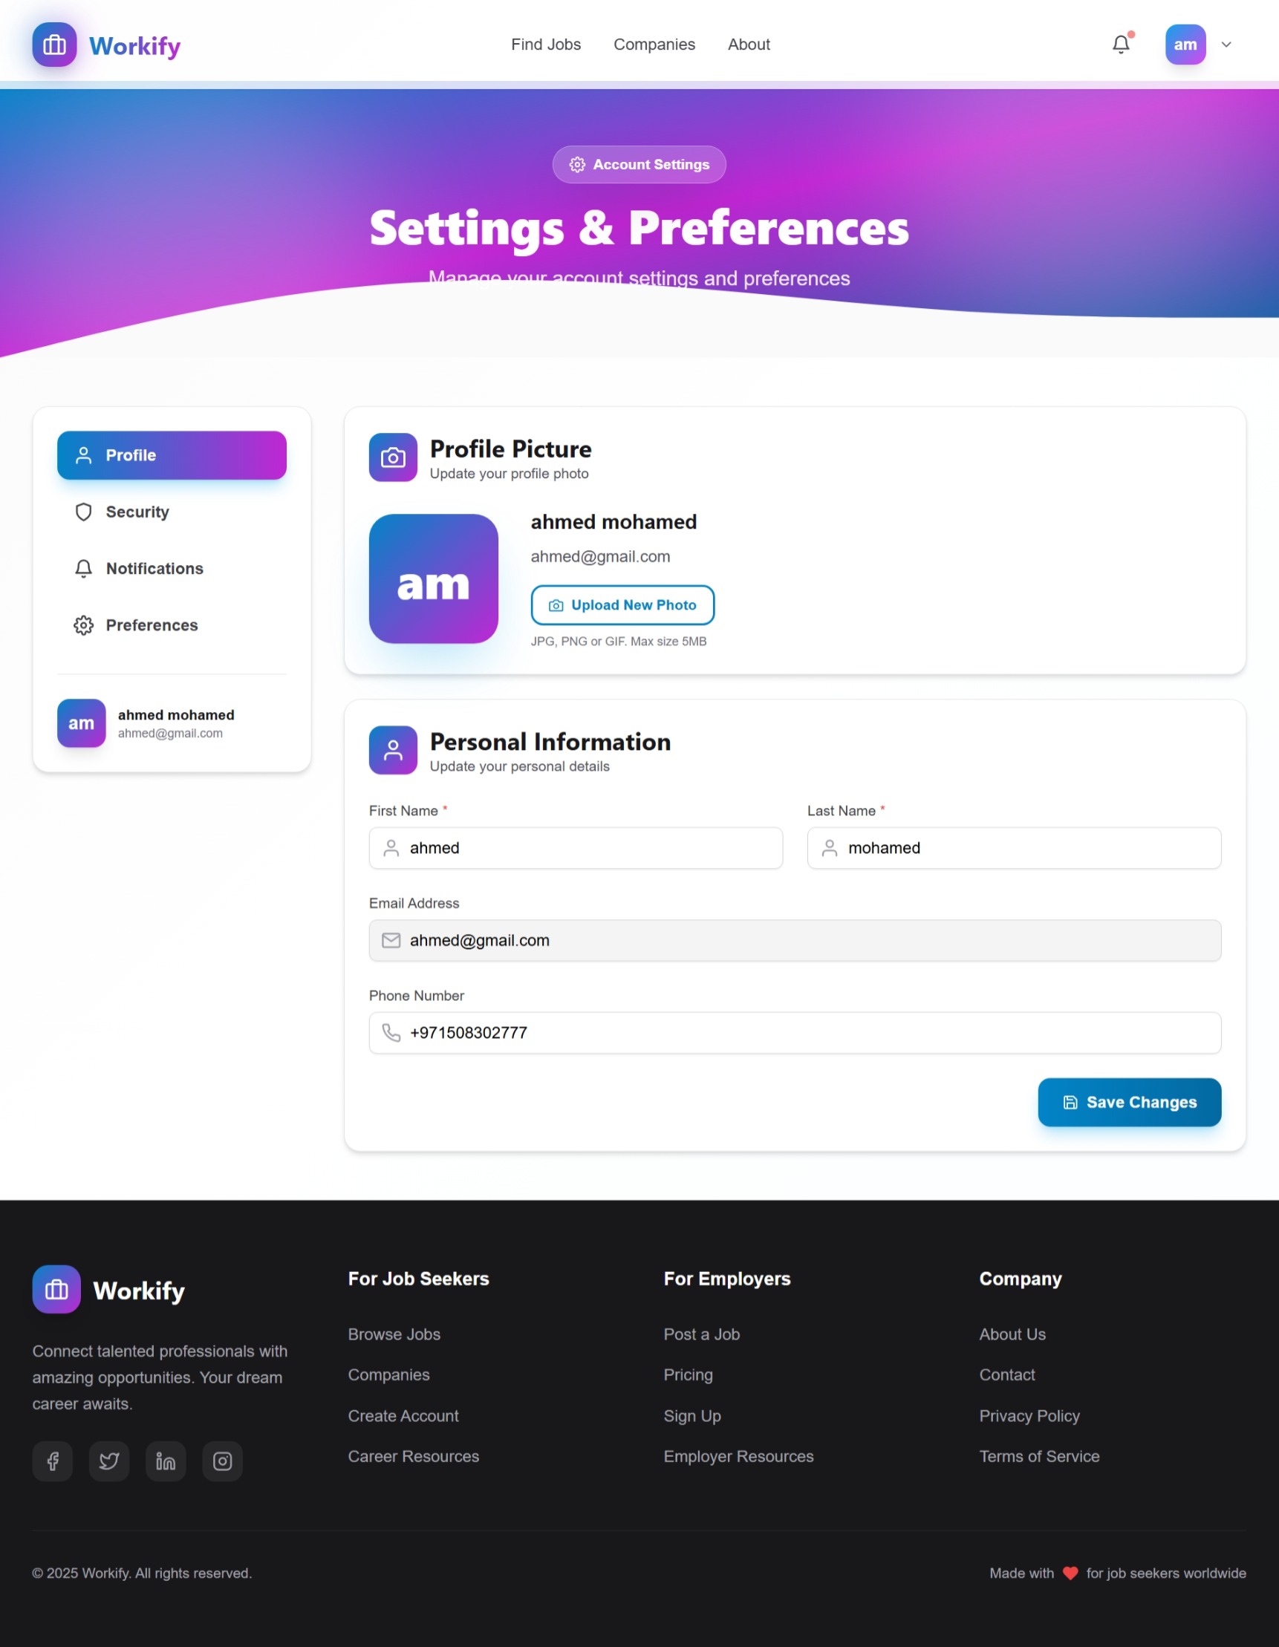Go to Find Jobs in navigation
This screenshot has width=1279, height=1647.
[x=546, y=45]
